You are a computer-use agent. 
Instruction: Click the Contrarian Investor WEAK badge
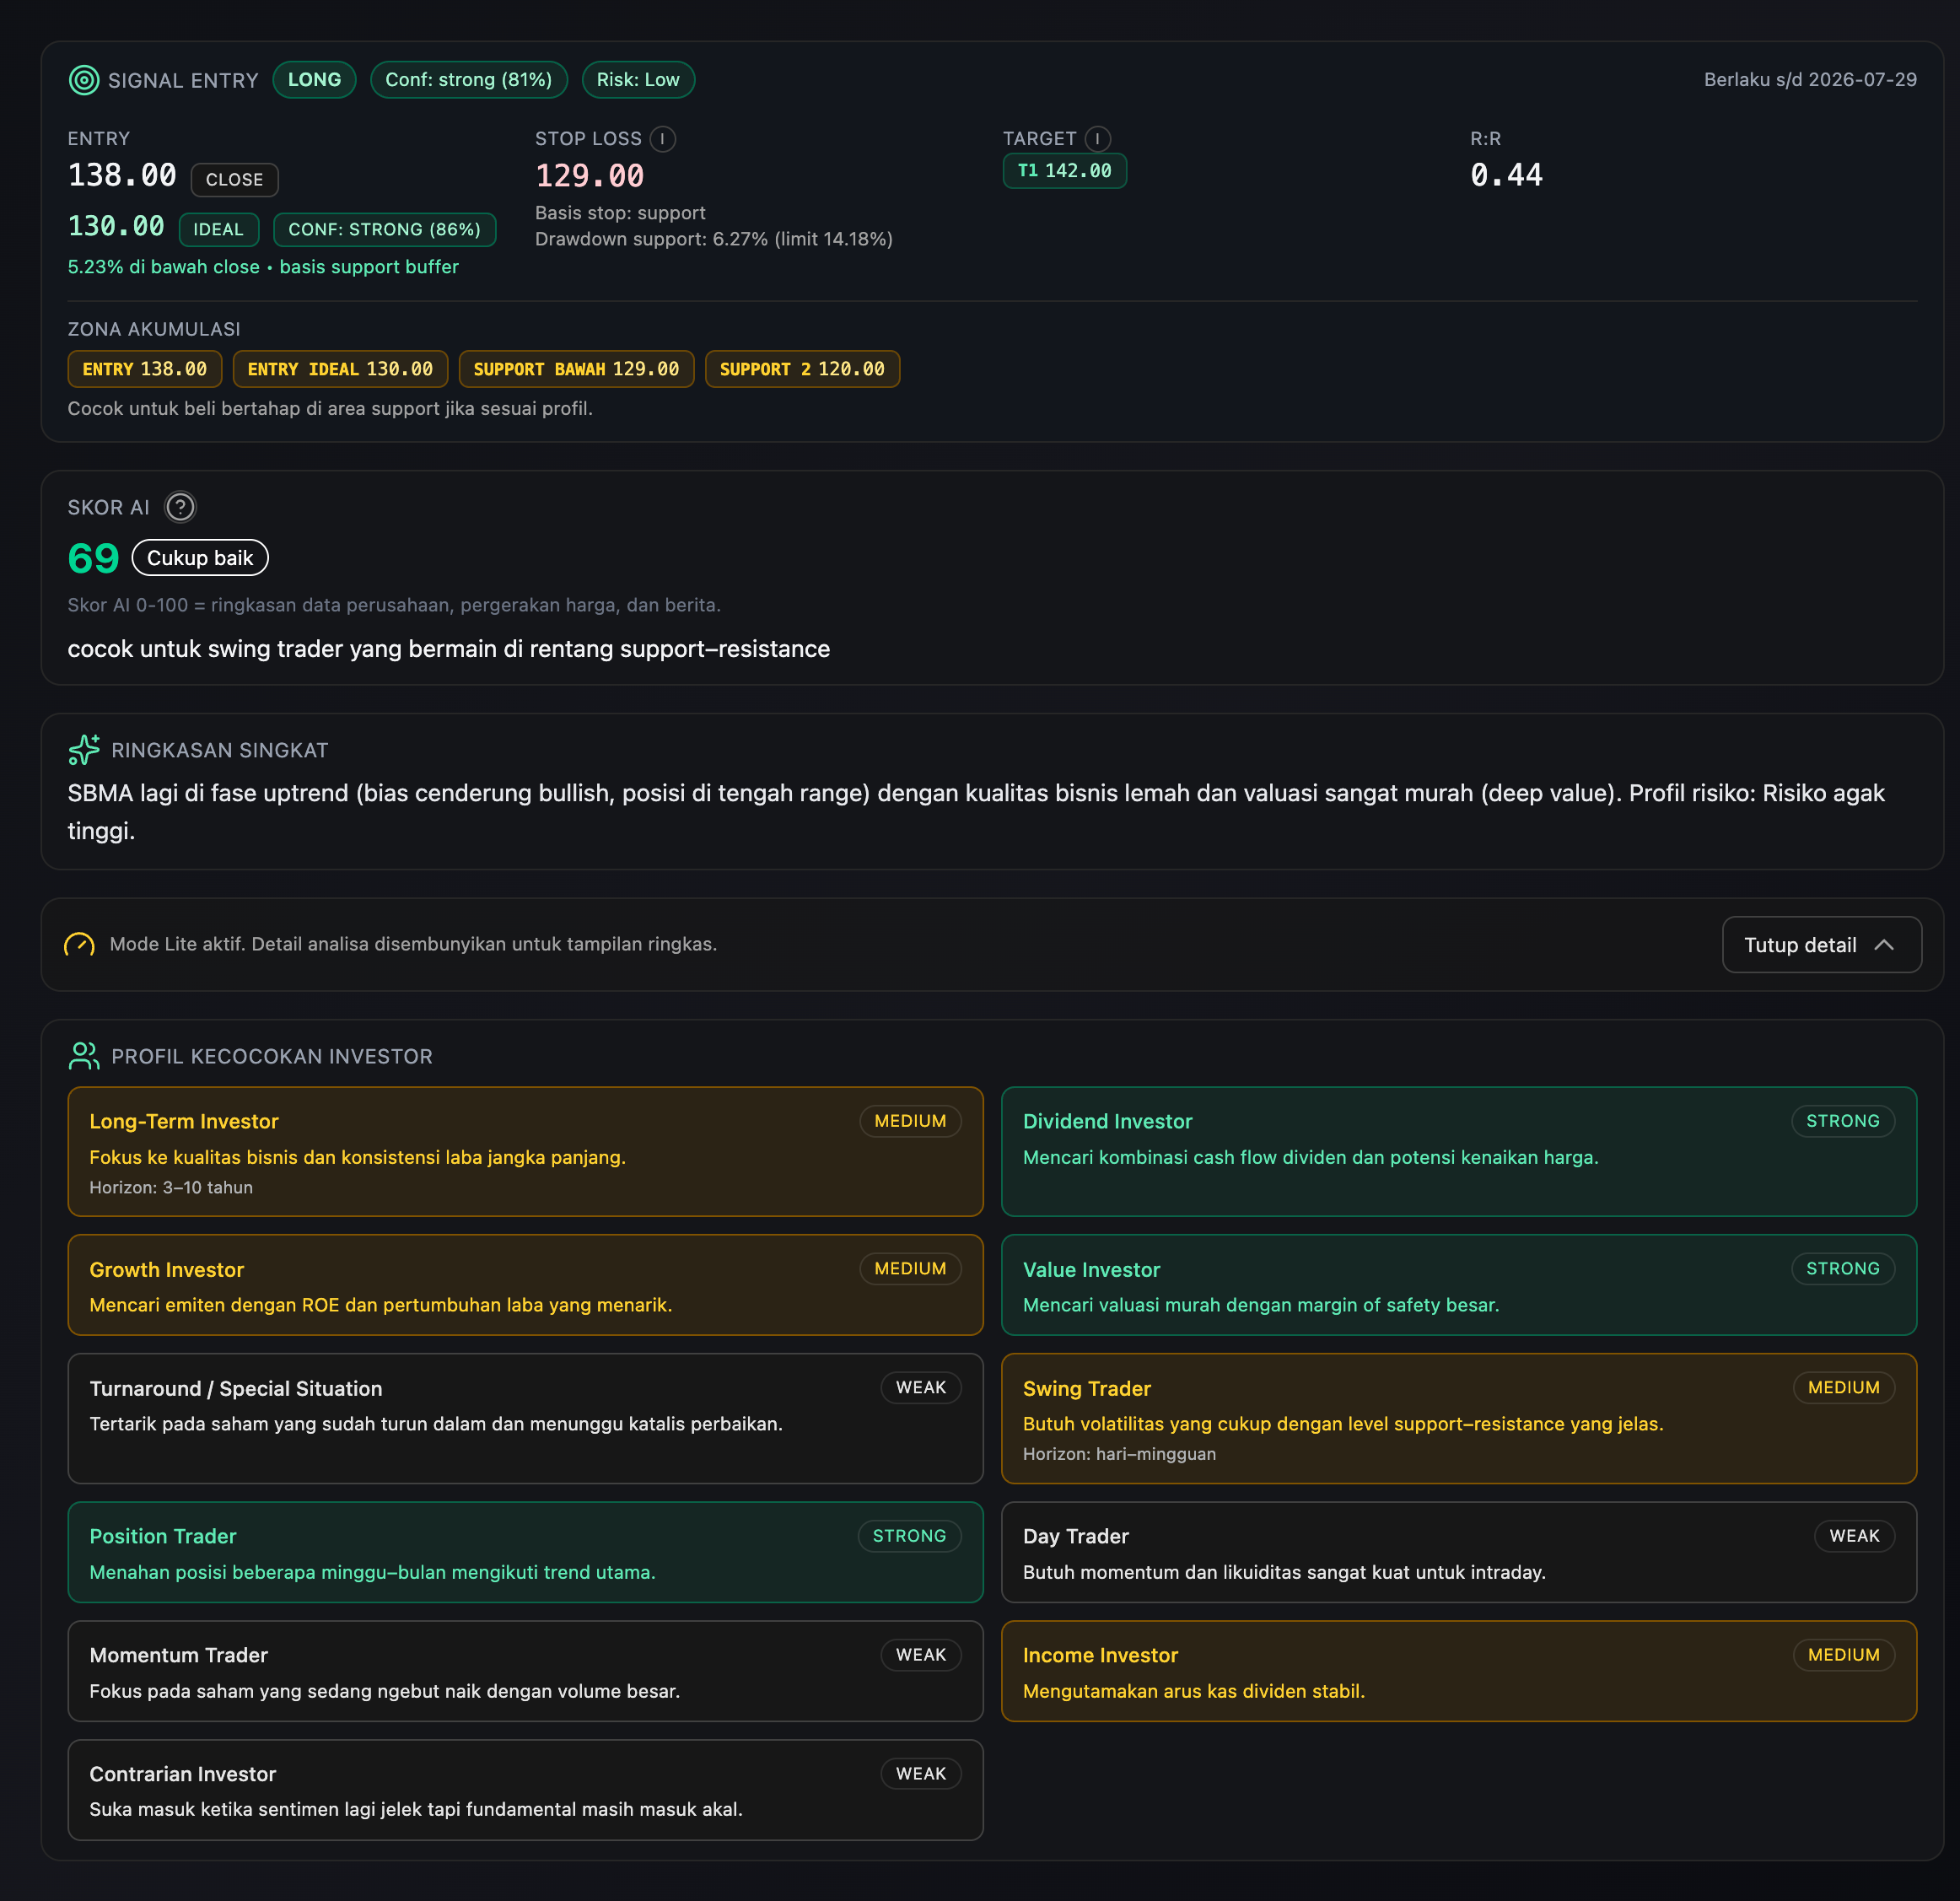point(920,1773)
